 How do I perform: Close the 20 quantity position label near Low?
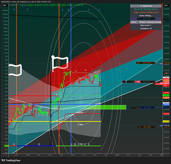[x=154, y=127]
